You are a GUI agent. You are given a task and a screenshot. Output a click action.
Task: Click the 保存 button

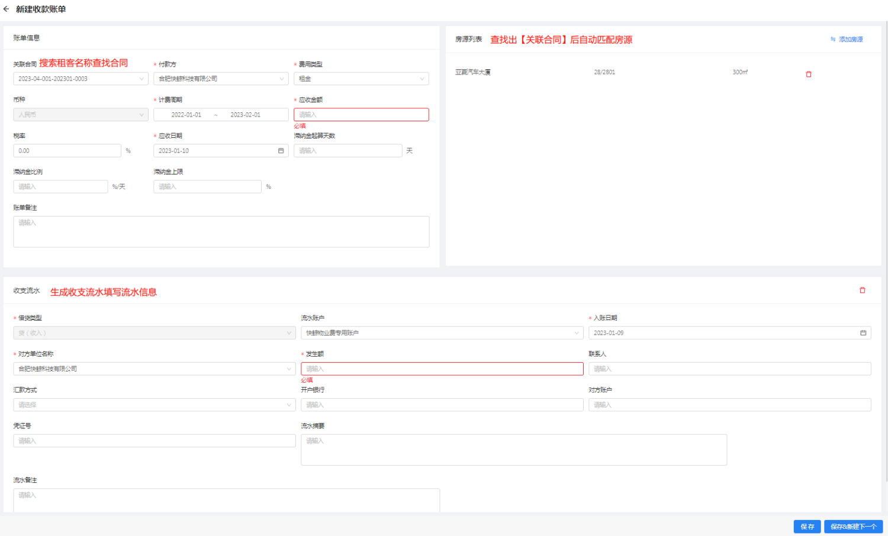pos(807,527)
